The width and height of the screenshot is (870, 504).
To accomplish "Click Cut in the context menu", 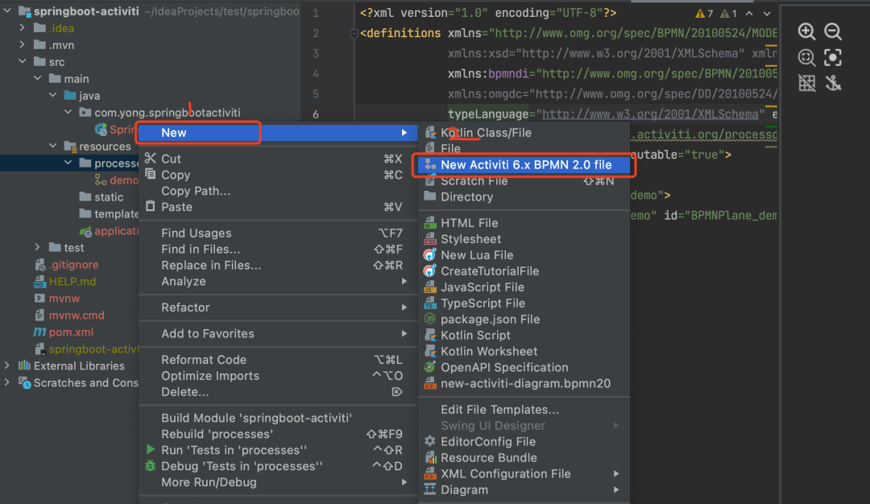I will click(x=277, y=159).
